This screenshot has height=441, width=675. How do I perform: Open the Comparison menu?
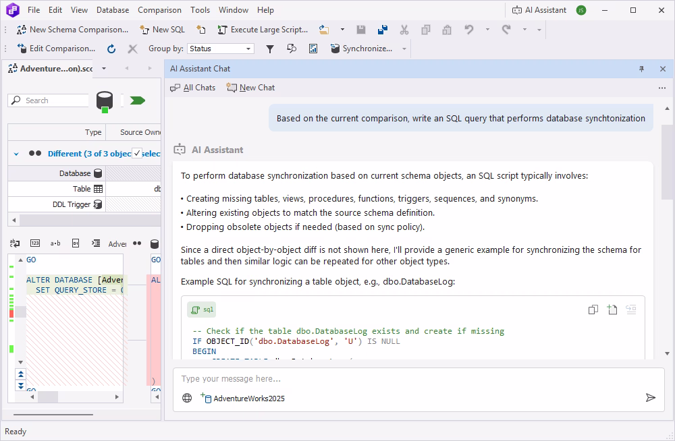[160, 10]
